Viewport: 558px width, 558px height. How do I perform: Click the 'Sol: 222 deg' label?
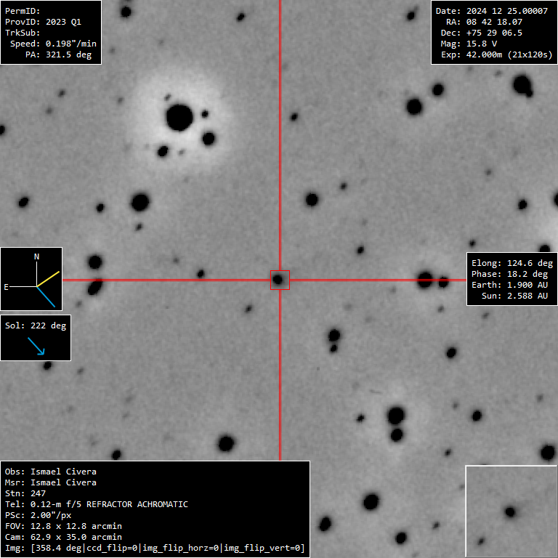(x=36, y=325)
